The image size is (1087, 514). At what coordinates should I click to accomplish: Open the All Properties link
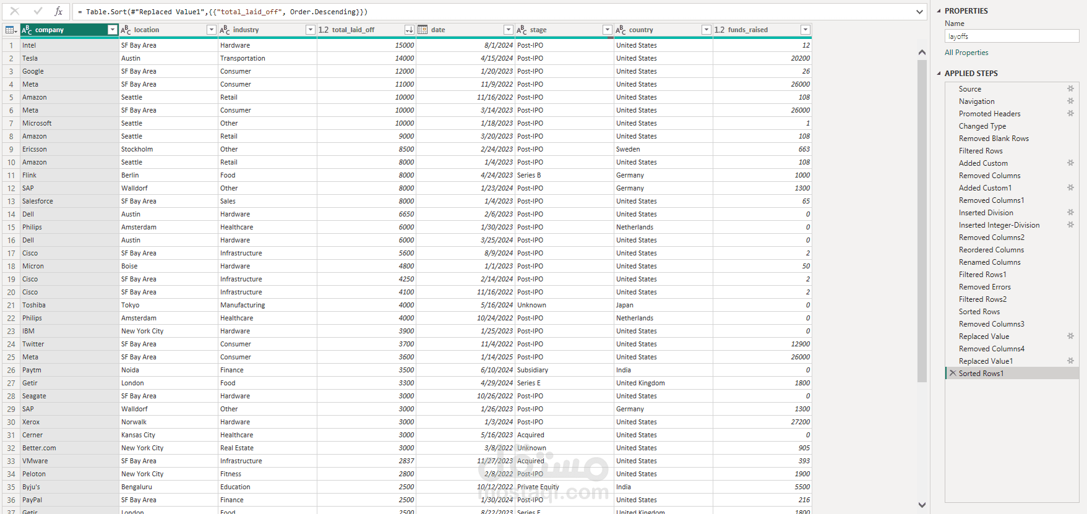pos(966,53)
